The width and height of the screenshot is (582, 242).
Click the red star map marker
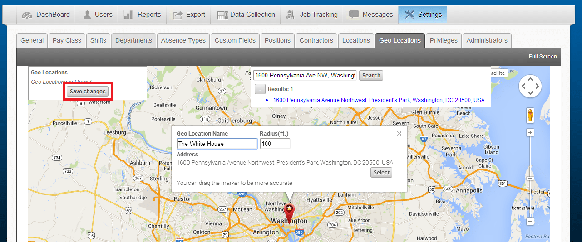point(289,213)
